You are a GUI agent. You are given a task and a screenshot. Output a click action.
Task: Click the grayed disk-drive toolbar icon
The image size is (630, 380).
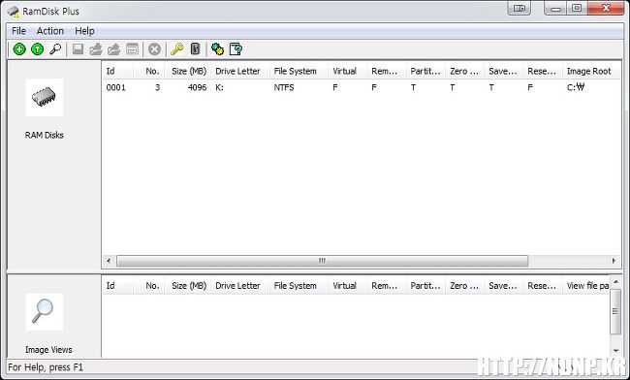click(132, 49)
